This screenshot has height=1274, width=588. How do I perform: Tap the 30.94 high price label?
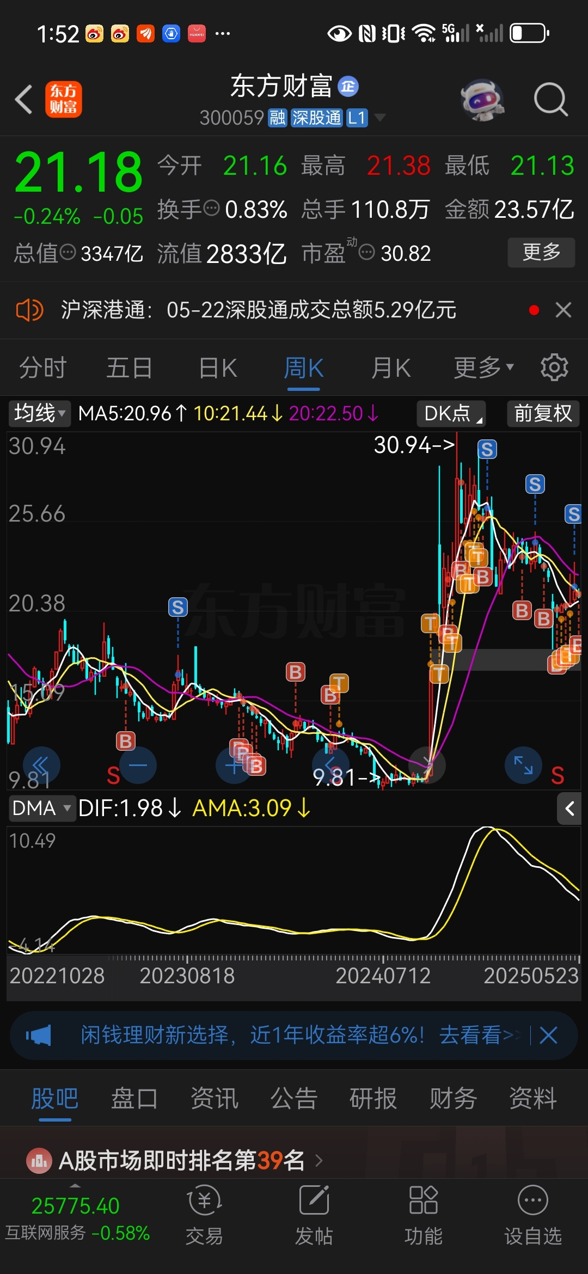pyautogui.click(x=414, y=445)
